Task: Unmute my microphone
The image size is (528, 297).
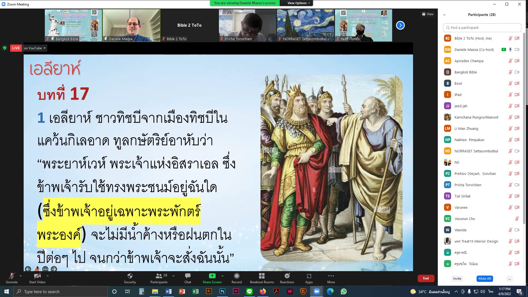Action: [x=12, y=278]
